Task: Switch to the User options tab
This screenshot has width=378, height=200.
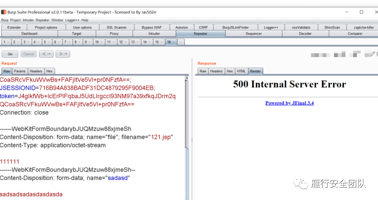Action: tap(82, 27)
